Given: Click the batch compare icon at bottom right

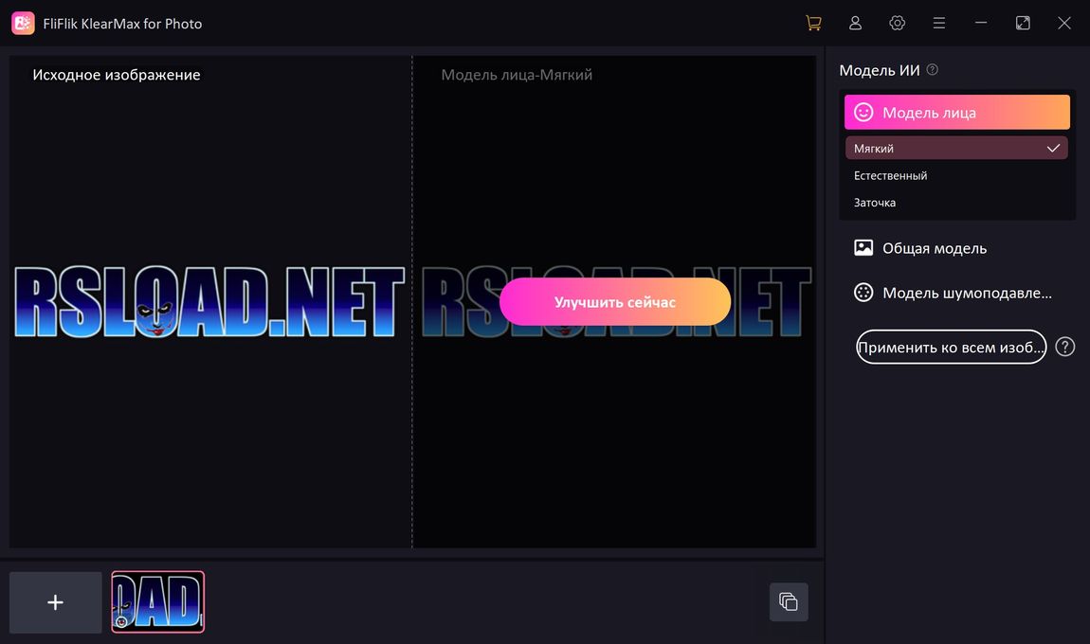Looking at the screenshot, I should (x=788, y=601).
